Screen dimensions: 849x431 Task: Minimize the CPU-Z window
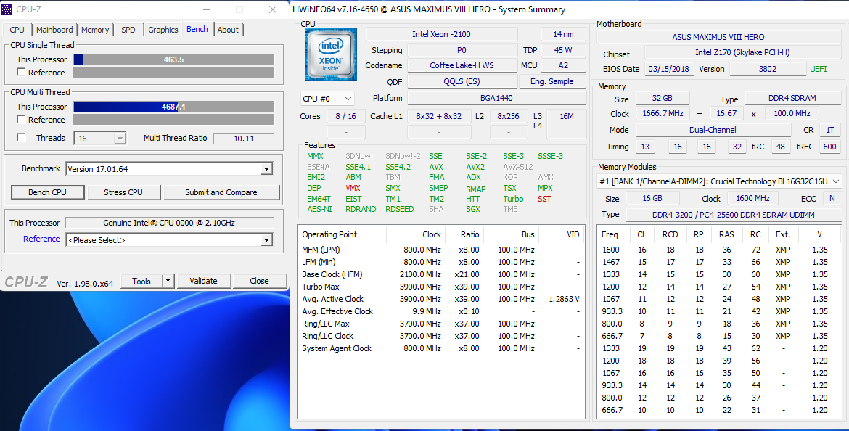(206, 9)
